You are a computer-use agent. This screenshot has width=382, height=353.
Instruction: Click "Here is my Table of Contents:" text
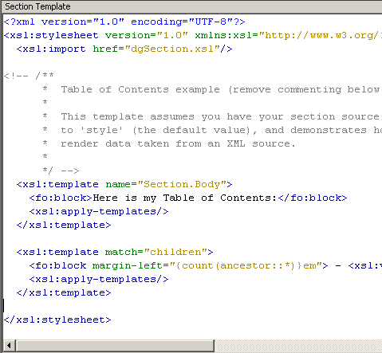pyautogui.click(x=185, y=198)
